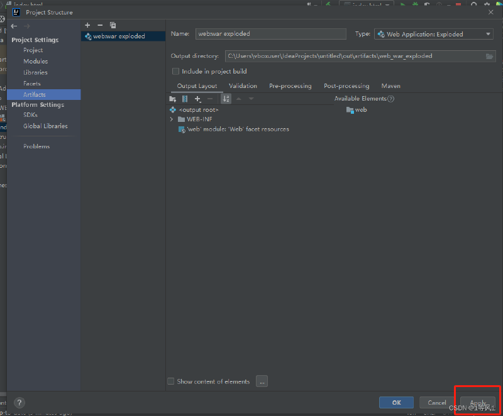503x416 pixels.
Task: Toggle sort elements by names and types
Action: 226,99
